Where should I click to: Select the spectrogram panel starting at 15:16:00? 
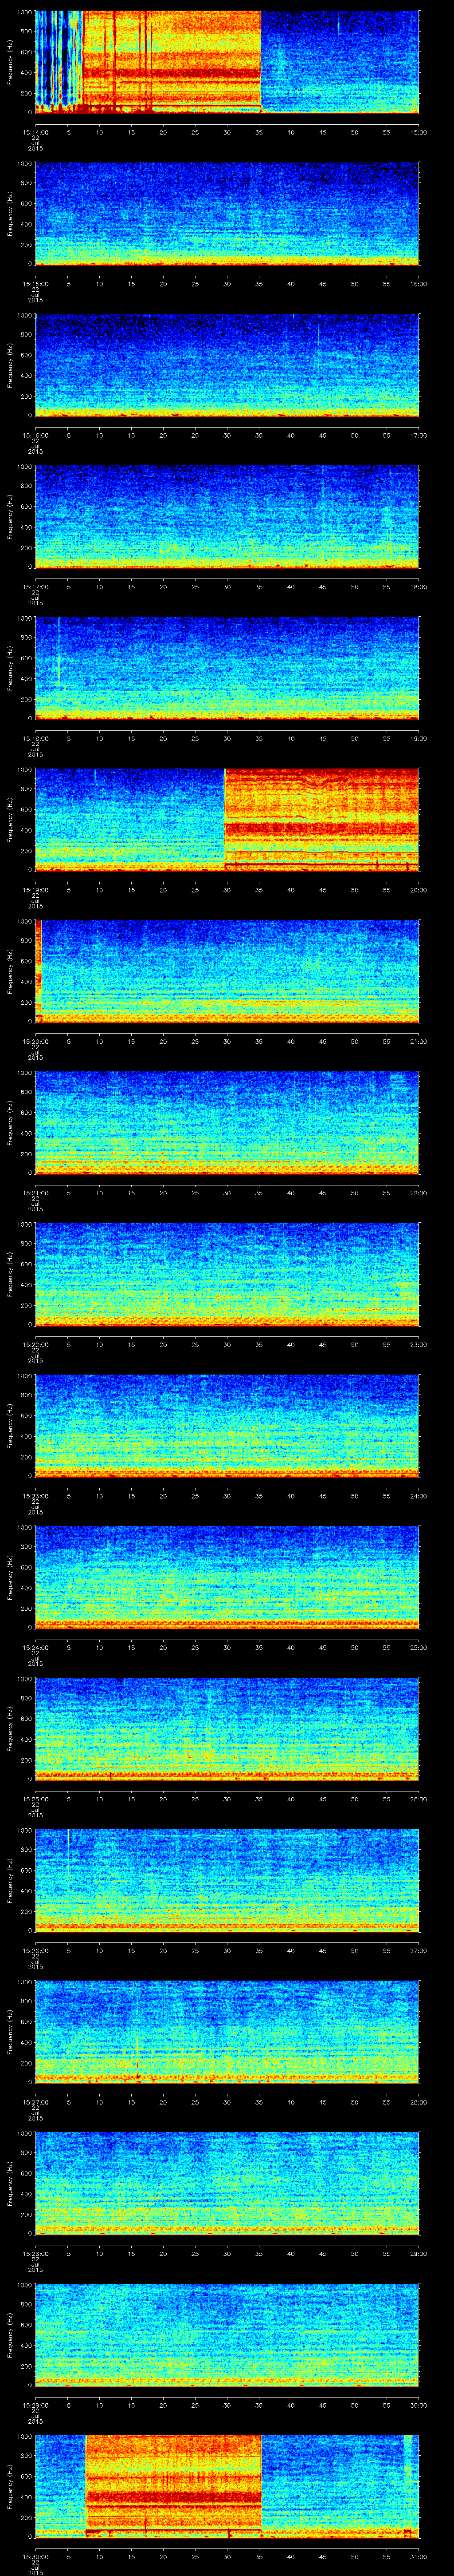click(x=227, y=364)
